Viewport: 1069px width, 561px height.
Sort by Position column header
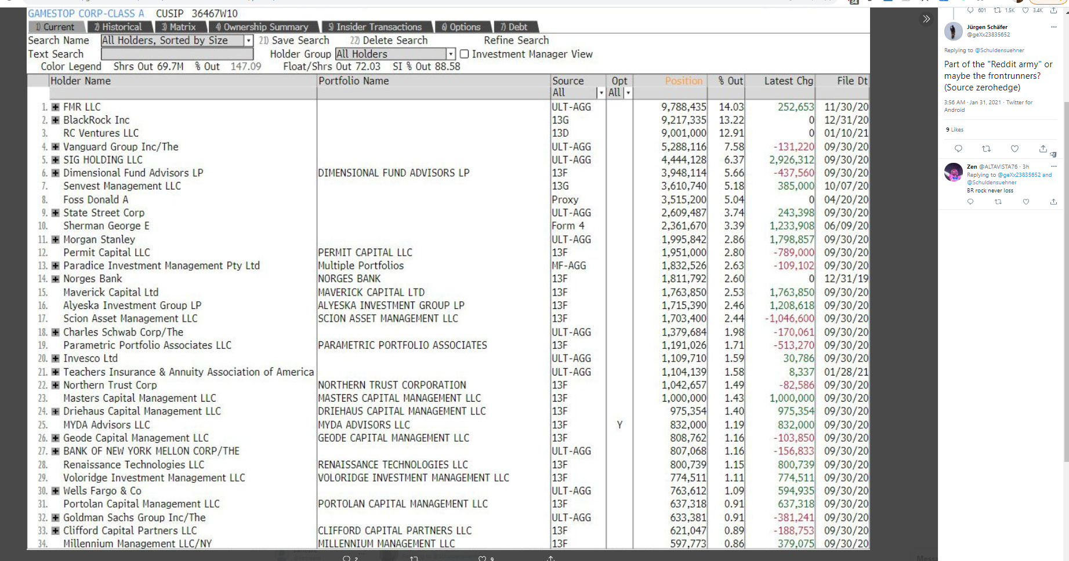[x=683, y=81]
